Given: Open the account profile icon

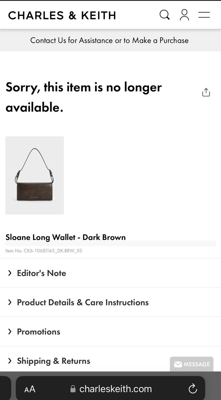Looking at the screenshot, I should coord(184,15).
